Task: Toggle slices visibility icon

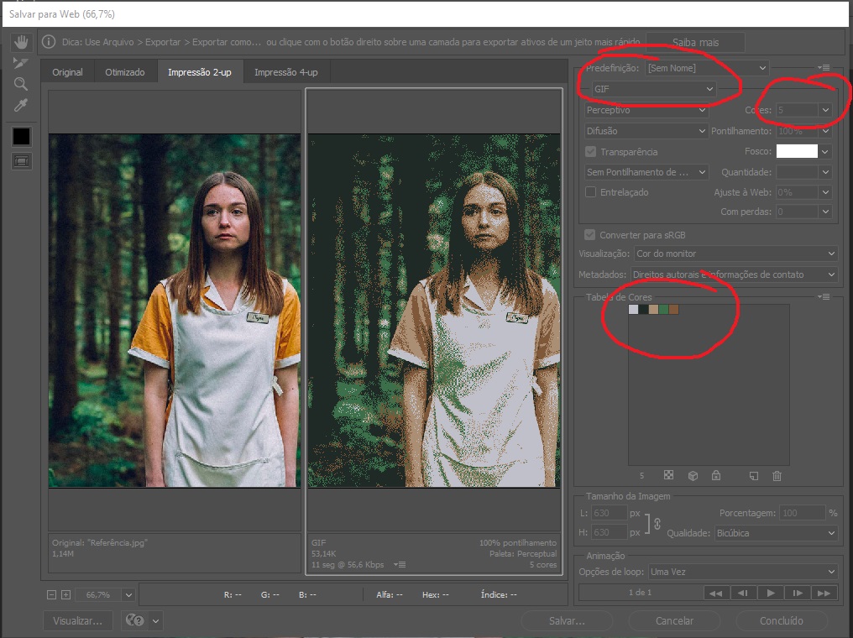Action: click(21, 161)
